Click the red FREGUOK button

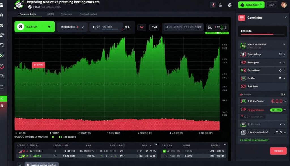click(278, 151)
